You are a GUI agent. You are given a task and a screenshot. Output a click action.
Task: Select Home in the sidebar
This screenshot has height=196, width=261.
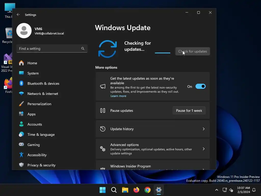click(32, 63)
